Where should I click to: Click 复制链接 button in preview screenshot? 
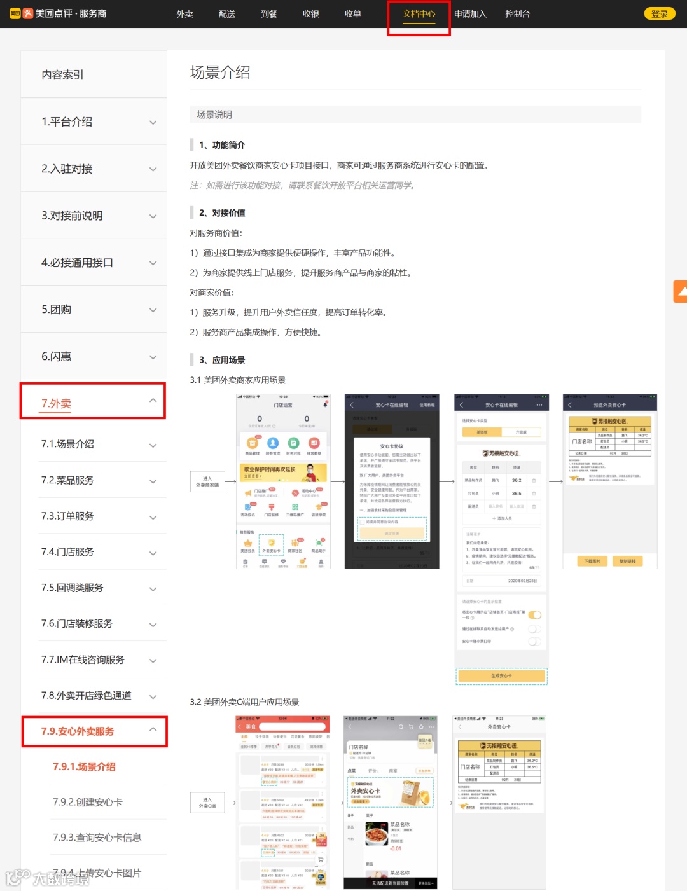click(628, 561)
